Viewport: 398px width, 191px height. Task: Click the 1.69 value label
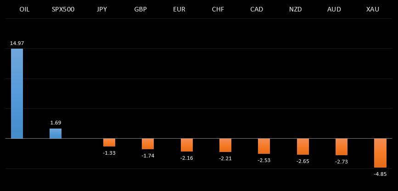tap(56, 123)
